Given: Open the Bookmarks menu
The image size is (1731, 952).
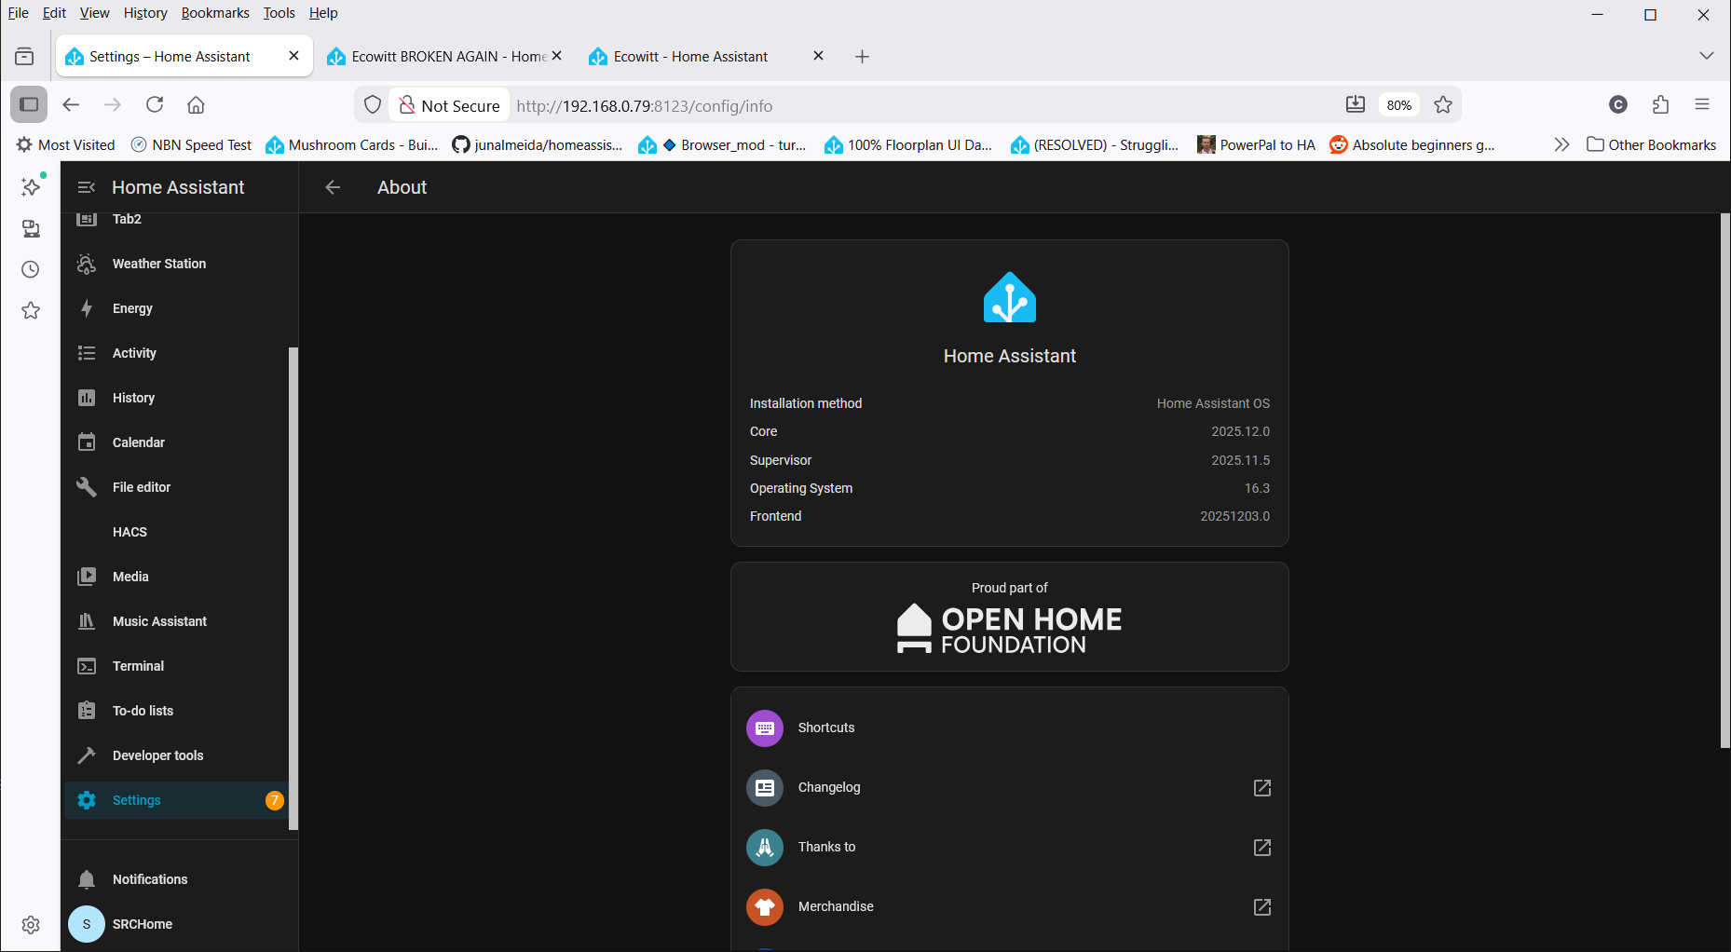Looking at the screenshot, I should 215,13.
